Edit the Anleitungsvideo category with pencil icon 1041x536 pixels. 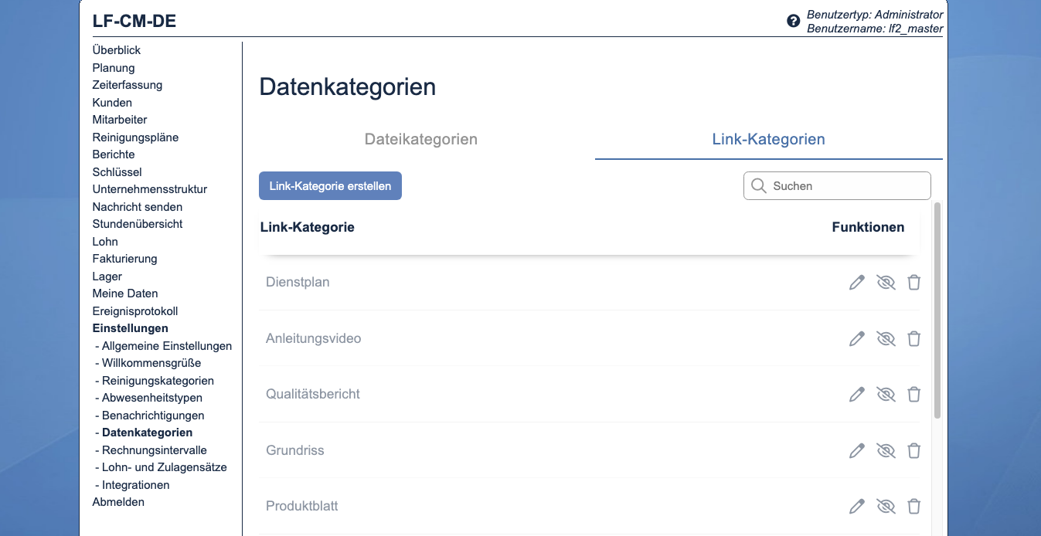pyautogui.click(x=856, y=338)
